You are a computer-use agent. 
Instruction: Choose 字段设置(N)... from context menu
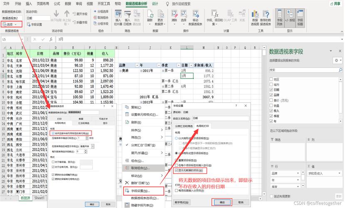(x=144, y=191)
